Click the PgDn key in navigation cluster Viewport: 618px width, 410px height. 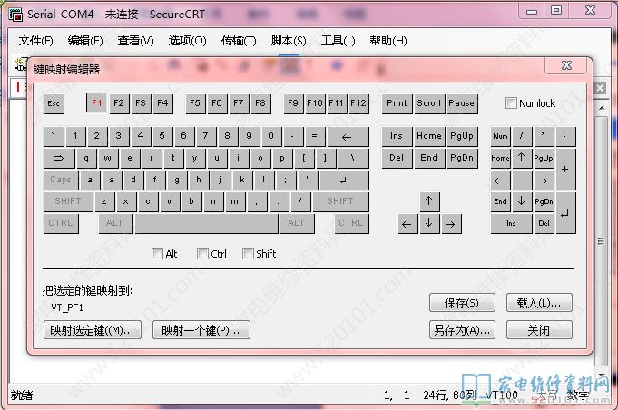tap(462, 158)
